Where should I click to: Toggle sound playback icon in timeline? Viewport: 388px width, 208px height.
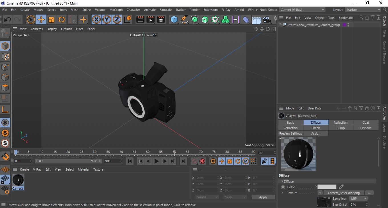coord(265,161)
